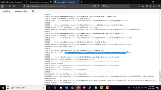Open Outlook from the taskbar
This screenshot has height=90, width=161.
pyautogui.click(x=67, y=88)
